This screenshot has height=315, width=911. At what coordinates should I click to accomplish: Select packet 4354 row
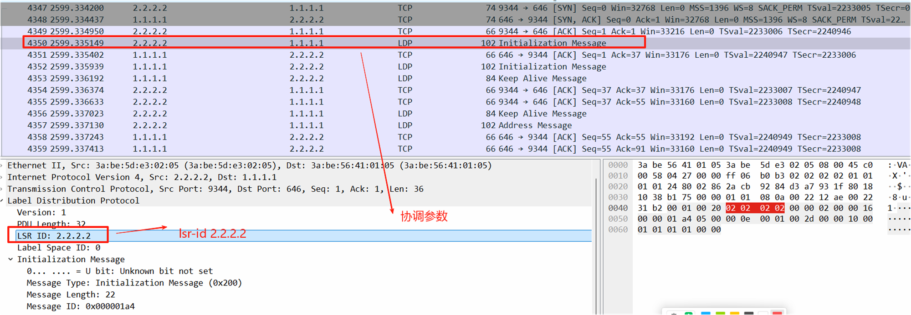pos(455,90)
